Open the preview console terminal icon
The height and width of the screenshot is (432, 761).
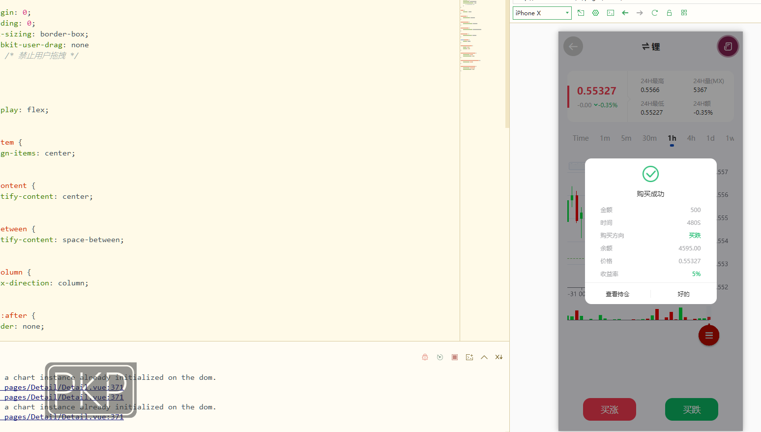click(611, 13)
